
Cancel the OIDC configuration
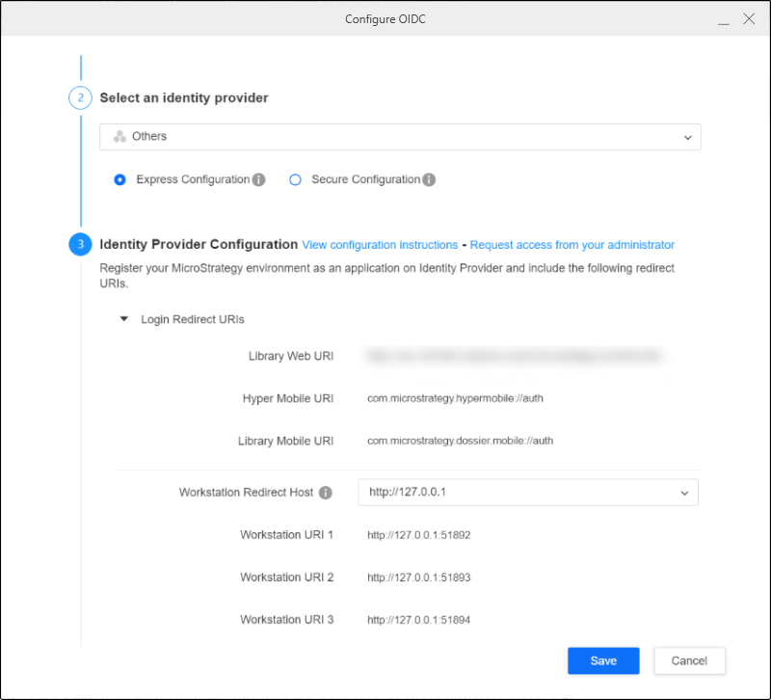pos(689,660)
